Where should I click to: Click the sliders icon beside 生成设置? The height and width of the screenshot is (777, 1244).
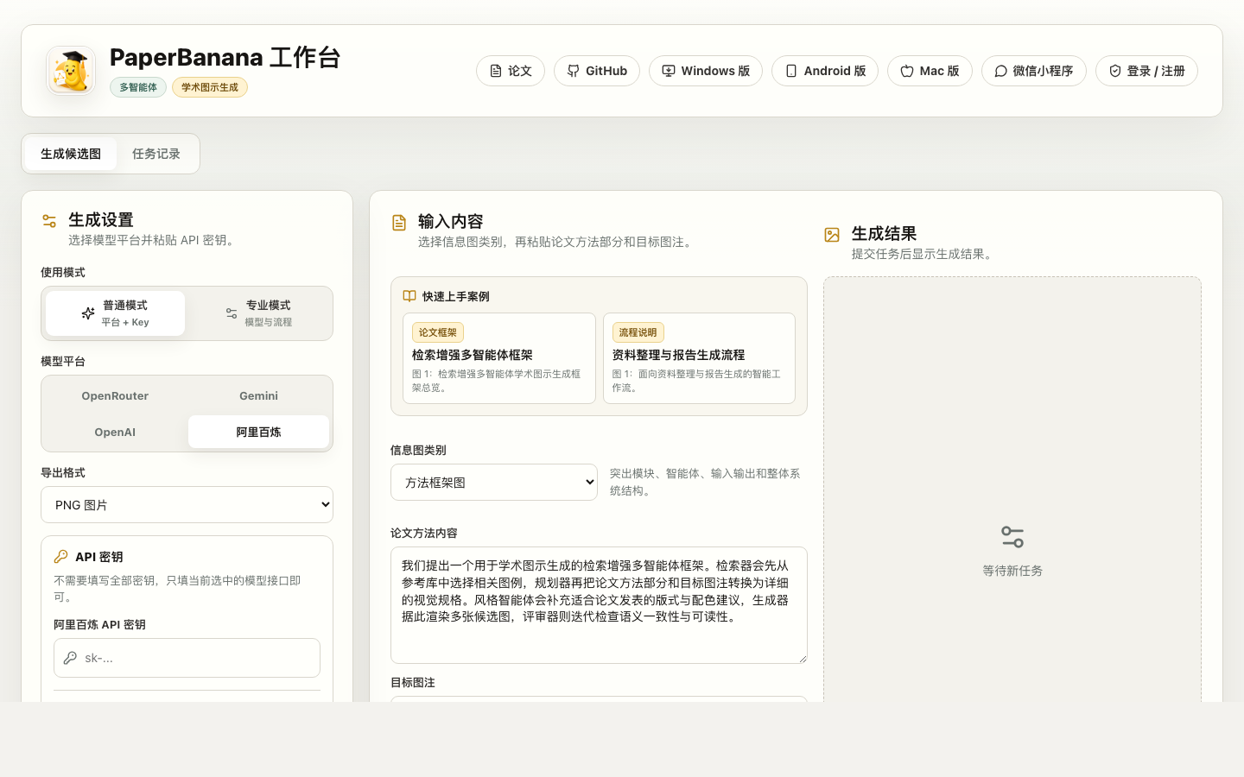click(49, 221)
